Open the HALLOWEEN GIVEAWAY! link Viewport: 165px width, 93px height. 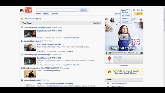click(x=50, y=68)
